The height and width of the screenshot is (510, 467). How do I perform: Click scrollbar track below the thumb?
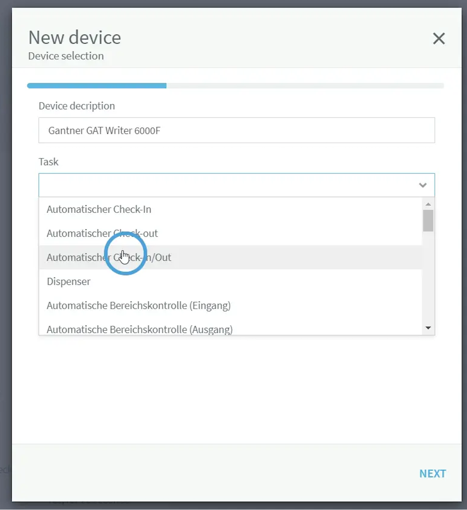(428, 280)
